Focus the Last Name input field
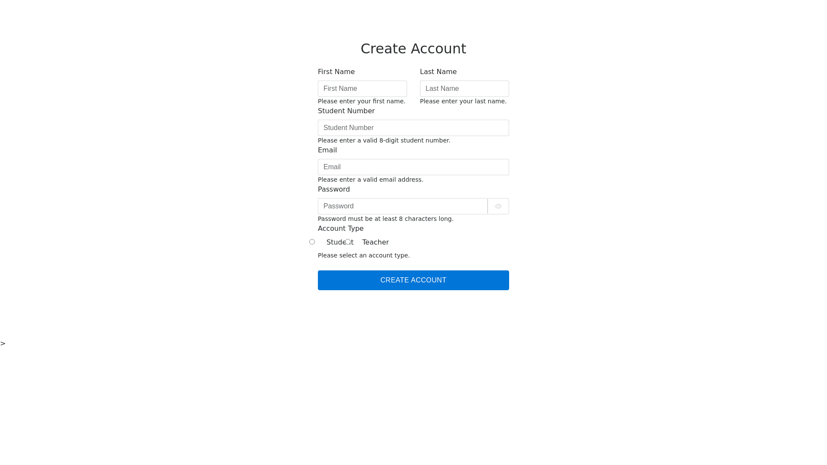 (464, 89)
